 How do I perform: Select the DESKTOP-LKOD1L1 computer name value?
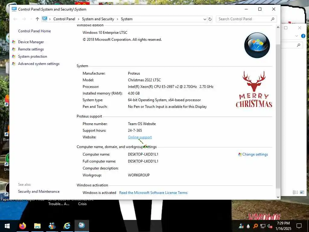[x=143, y=154]
